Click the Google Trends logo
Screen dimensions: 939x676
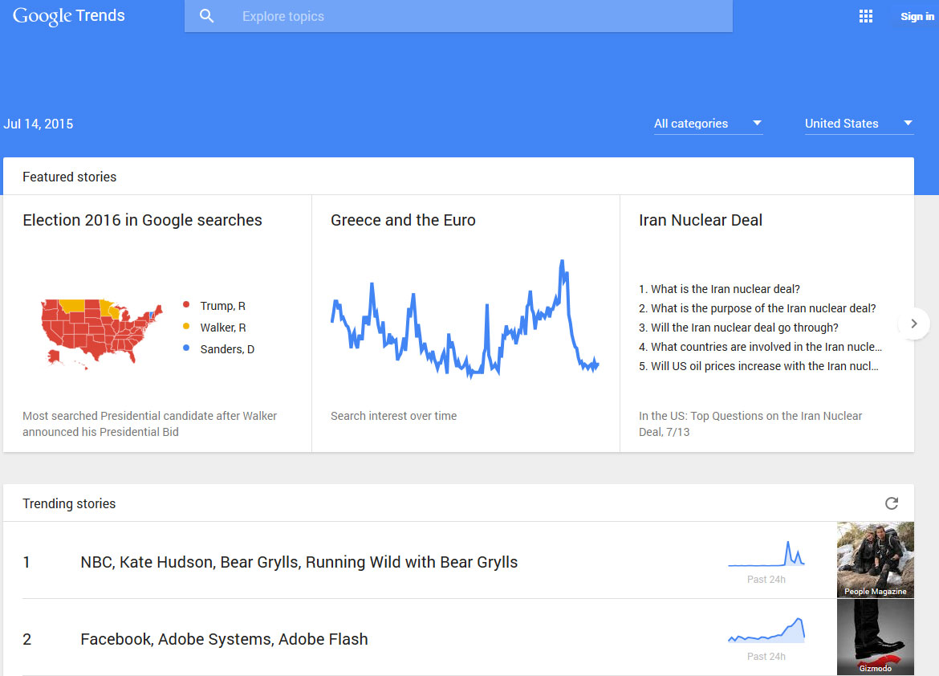69,16
